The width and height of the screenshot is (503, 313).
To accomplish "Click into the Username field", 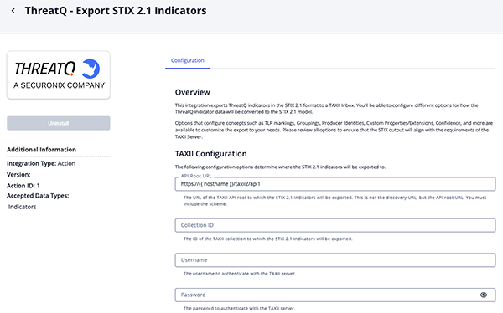I will coord(335,259).
